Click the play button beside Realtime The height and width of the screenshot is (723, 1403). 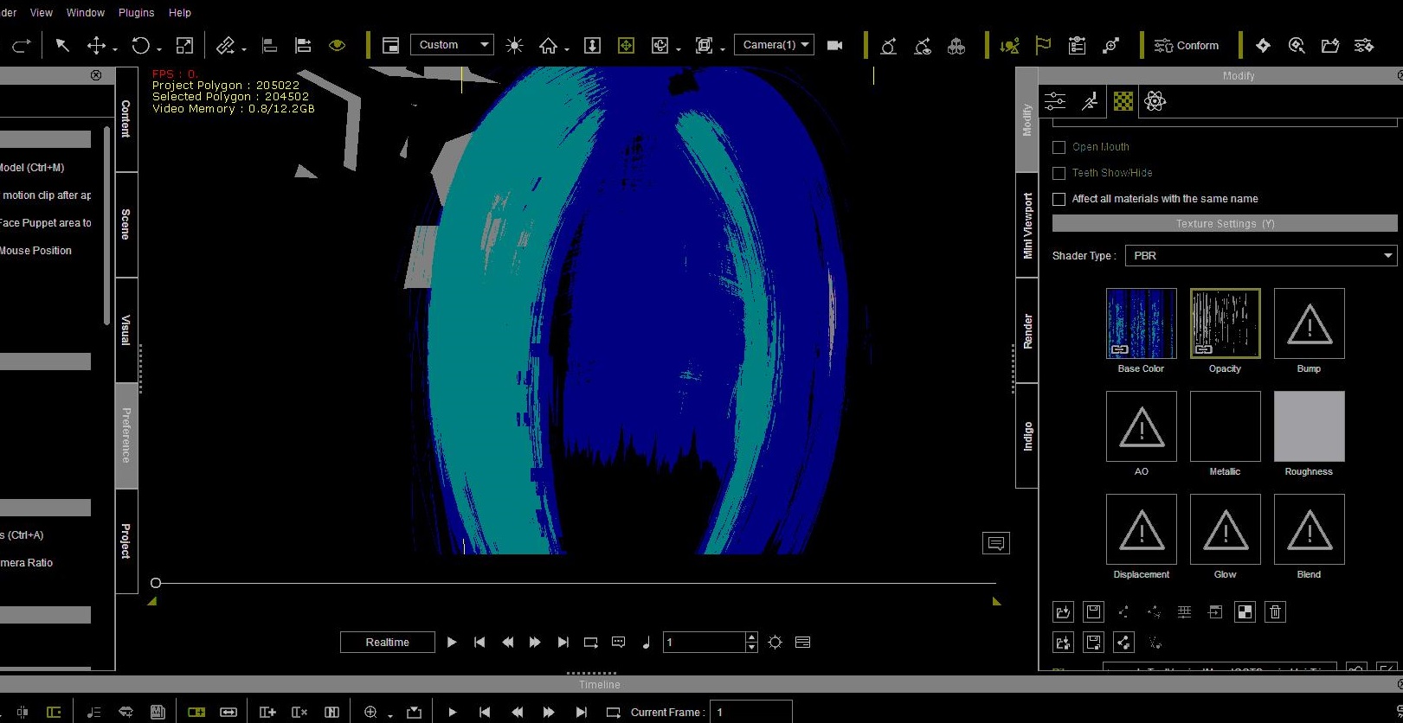click(x=452, y=643)
